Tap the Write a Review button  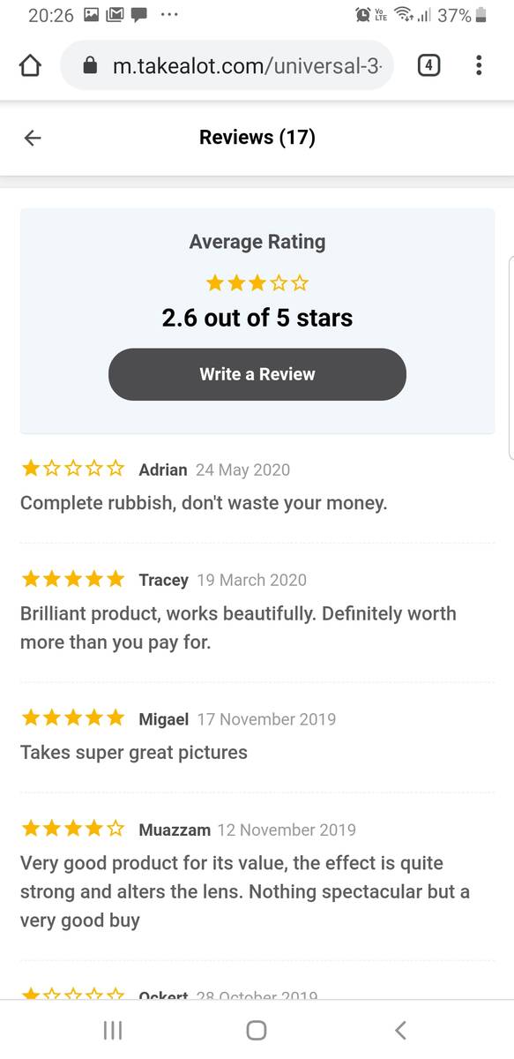point(257,374)
